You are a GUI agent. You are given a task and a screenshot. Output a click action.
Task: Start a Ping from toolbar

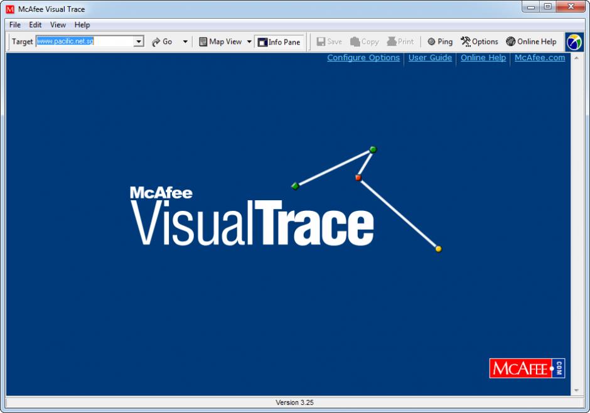coord(440,42)
